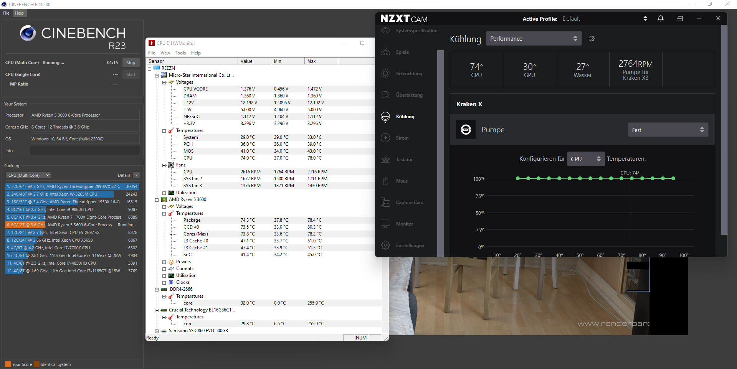
Task: Start the CPU Single Core test
Action: click(131, 74)
